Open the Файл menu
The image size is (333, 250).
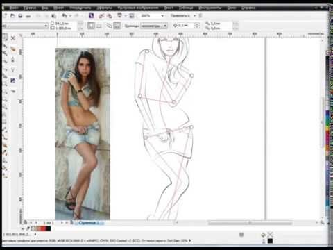point(15,8)
